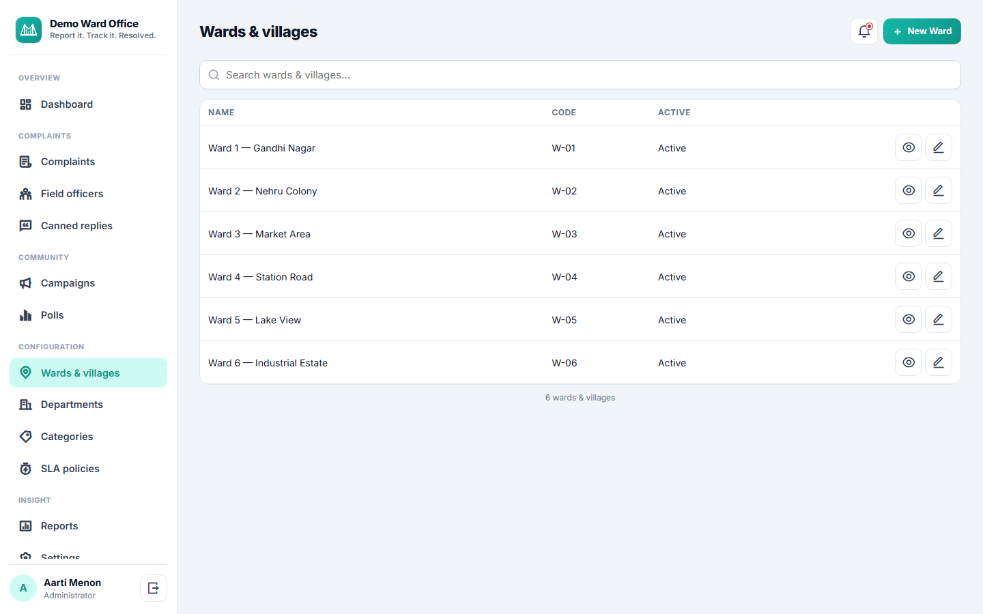Image resolution: width=983 pixels, height=614 pixels.
Task: View Ward 4 — Station Road details
Action: [909, 276]
